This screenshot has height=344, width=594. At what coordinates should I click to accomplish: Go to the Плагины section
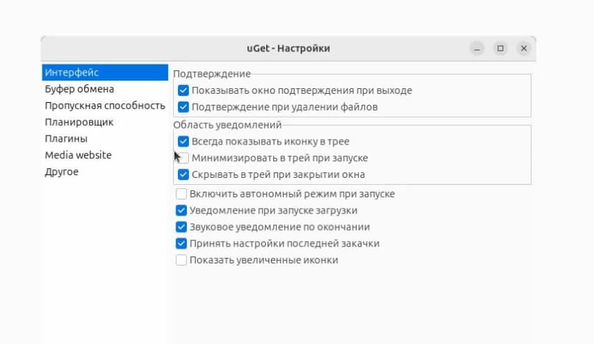click(x=104, y=139)
